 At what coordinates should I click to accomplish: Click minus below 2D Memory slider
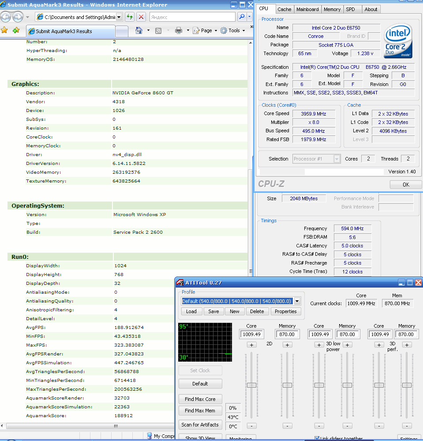(287, 426)
